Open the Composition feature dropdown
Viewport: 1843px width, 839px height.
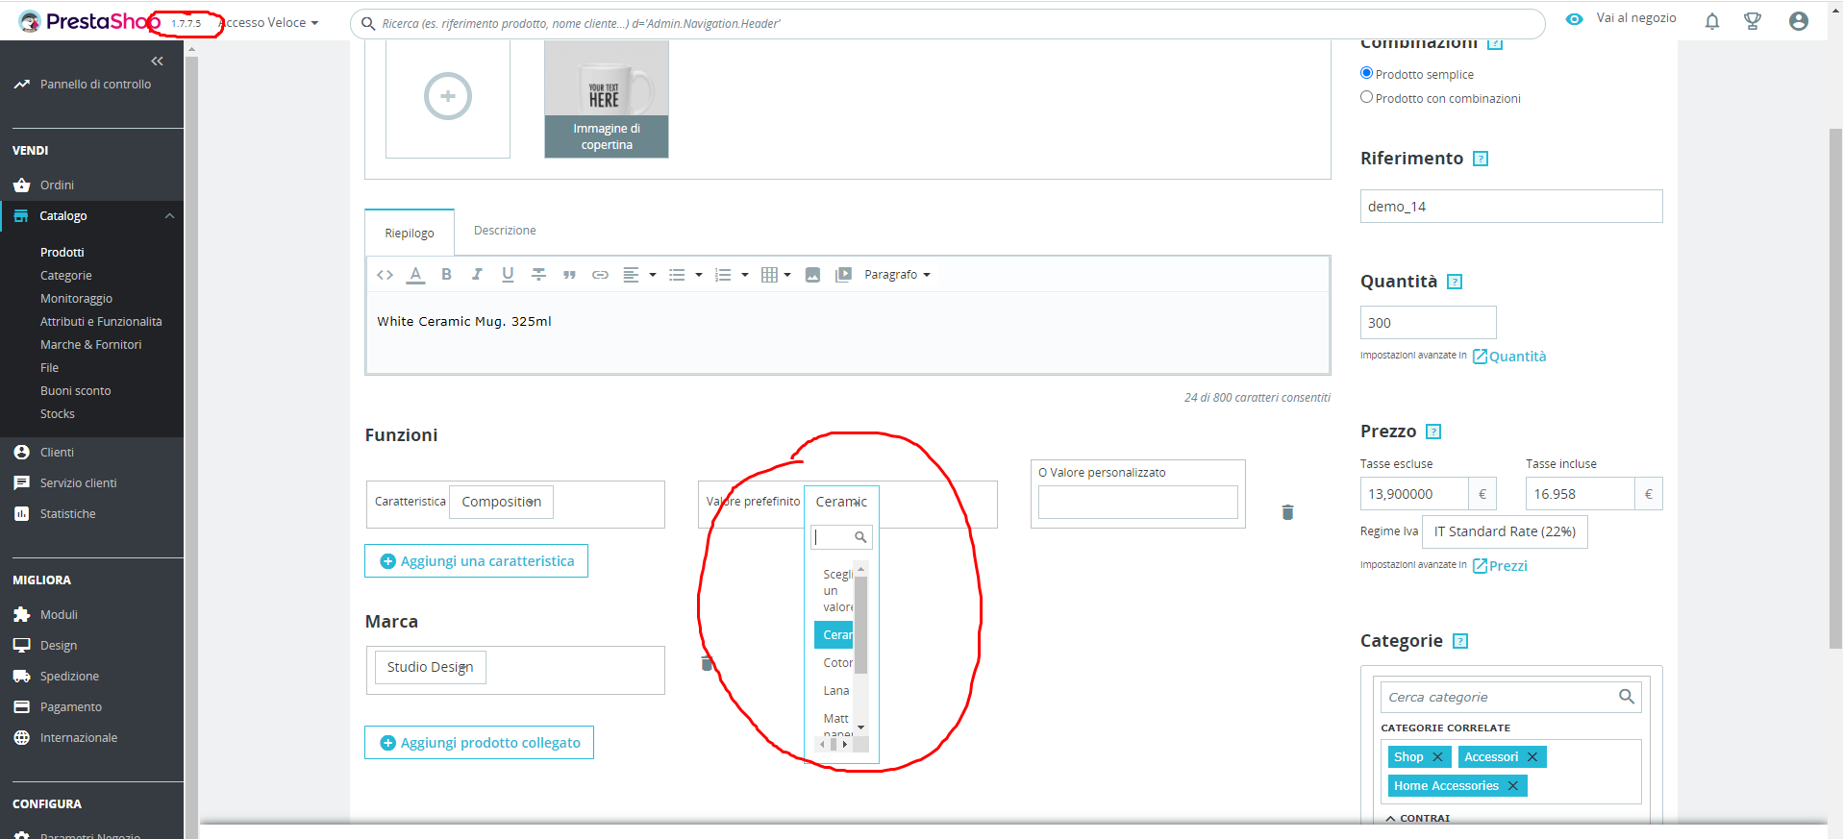click(501, 502)
